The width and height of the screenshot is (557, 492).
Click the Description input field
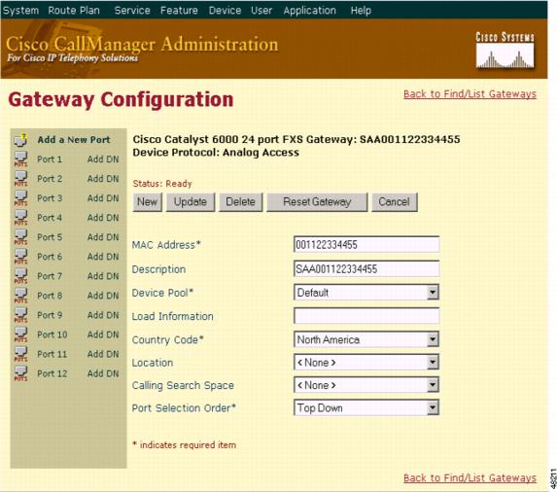[x=366, y=269]
